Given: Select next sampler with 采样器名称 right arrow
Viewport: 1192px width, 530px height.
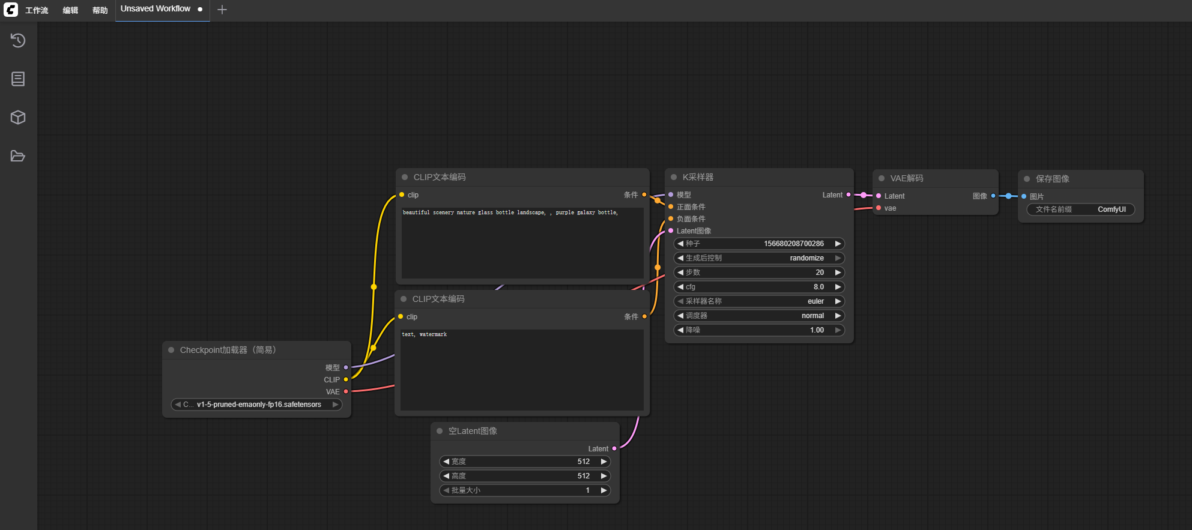Looking at the screenshot, I should coord(838,301).
